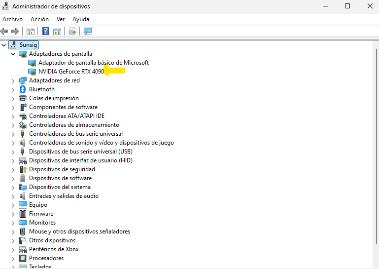Click the Device Manager title bar icon

coord(5,6)
